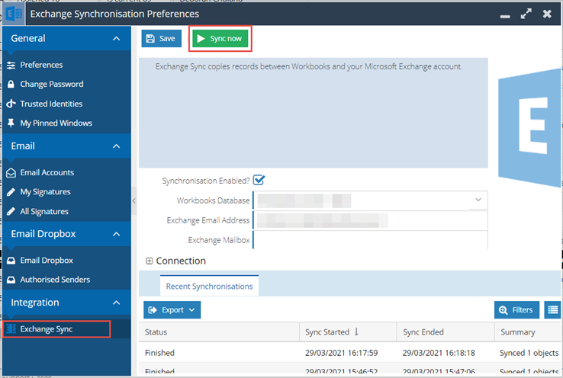This screenshot has width=563, height=378.
Task: Click the inbox icon next to Authorised Senders
Action: pos(11,280)
